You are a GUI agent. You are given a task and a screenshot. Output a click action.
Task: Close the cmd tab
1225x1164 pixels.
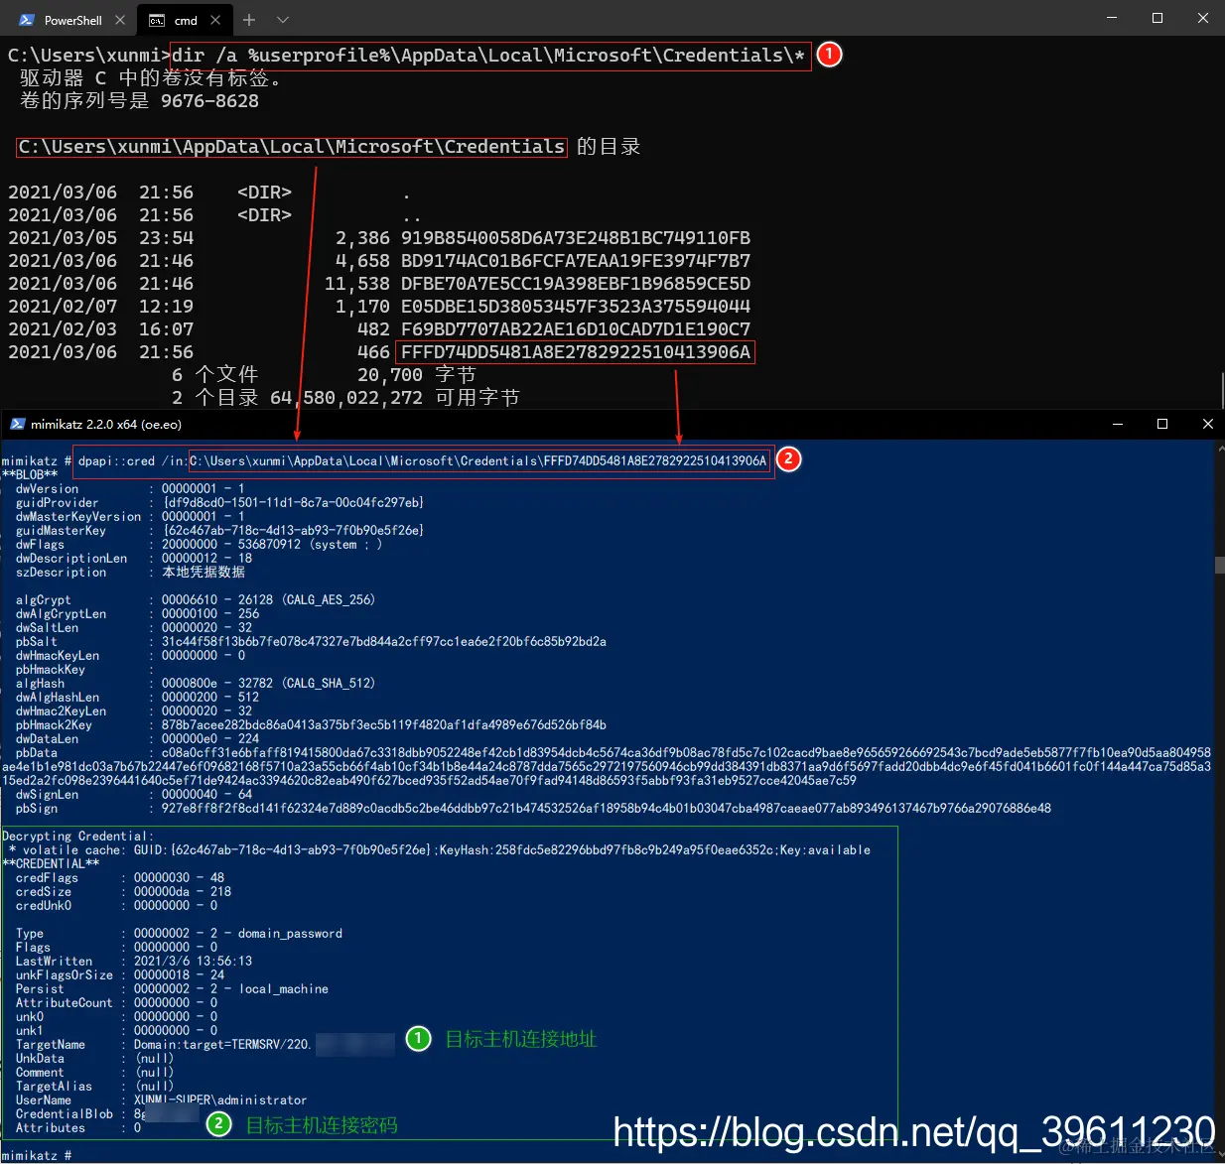(215, 20)
